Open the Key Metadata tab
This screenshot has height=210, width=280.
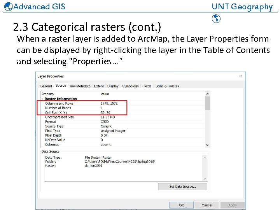pos(80,86)
